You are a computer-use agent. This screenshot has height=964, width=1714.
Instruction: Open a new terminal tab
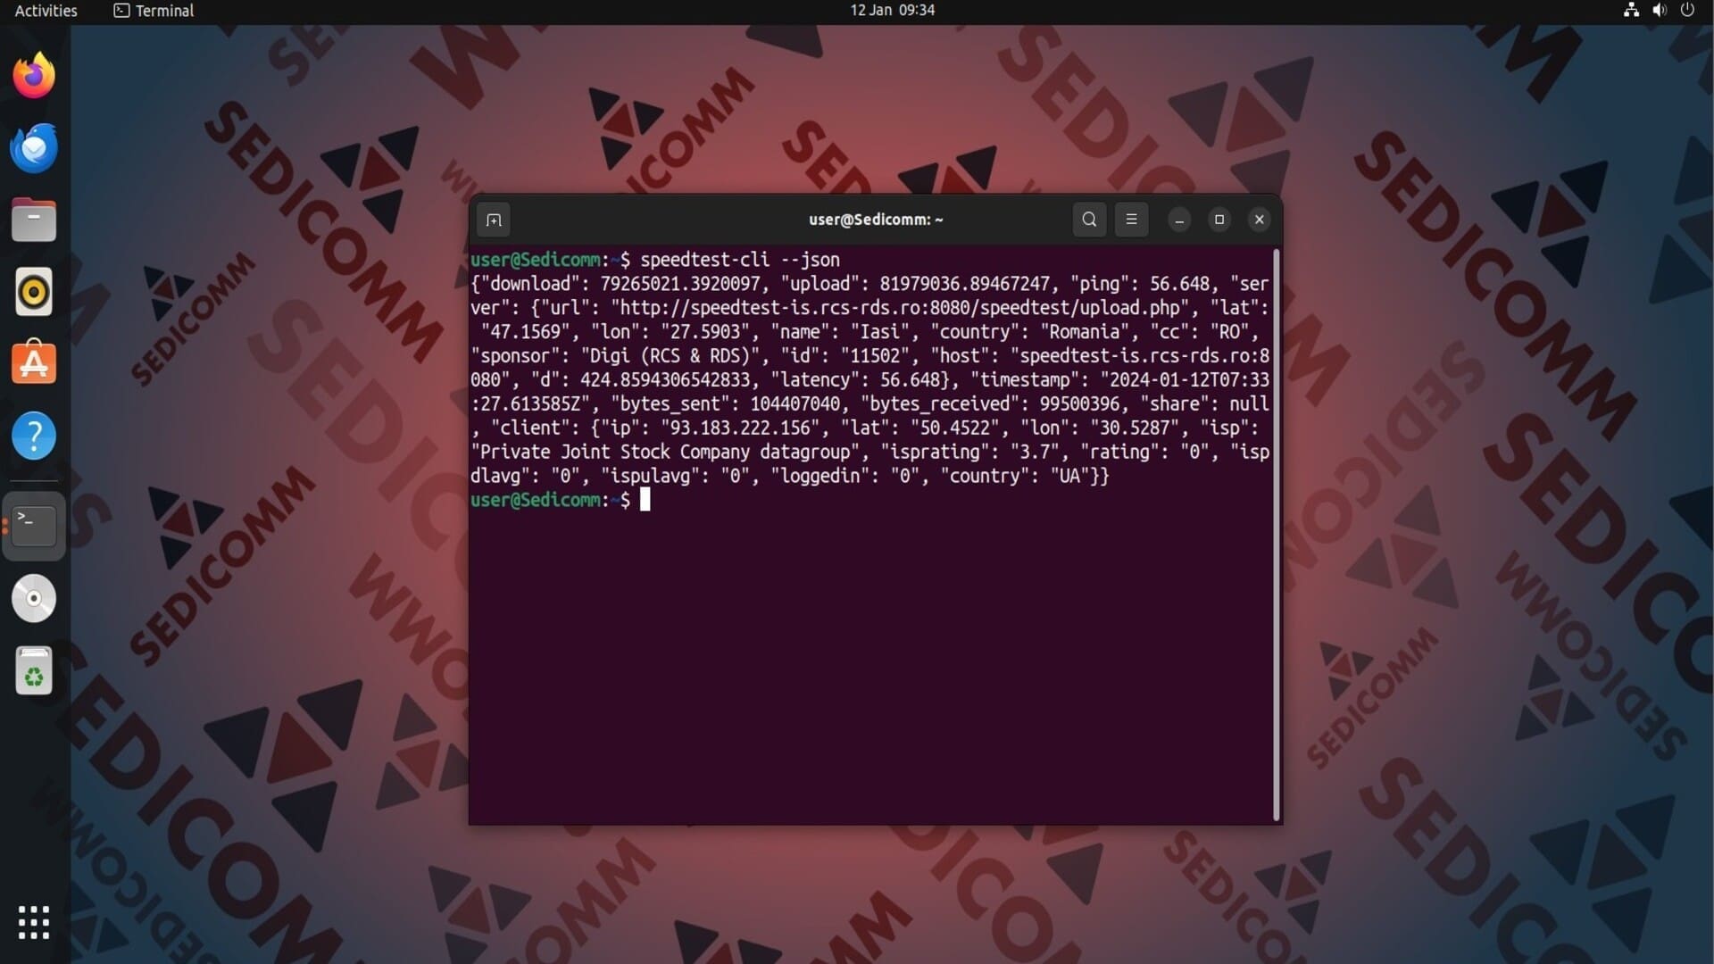(494, 220)
